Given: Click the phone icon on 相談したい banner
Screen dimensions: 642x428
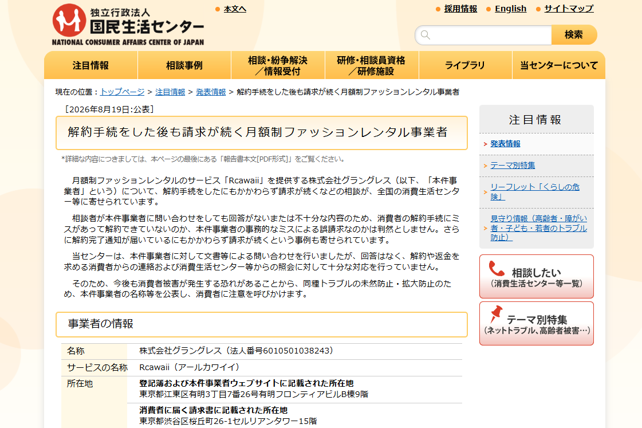Looking at the screenshot, I should coord(497,269).
